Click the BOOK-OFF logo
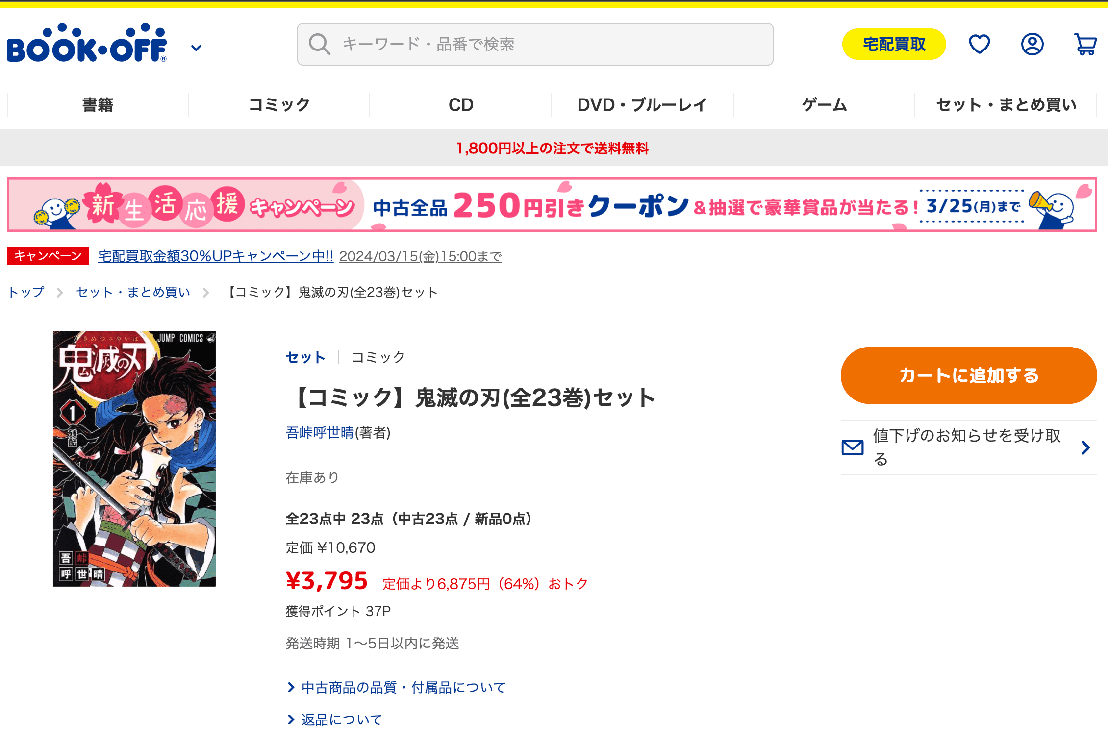 (87, 44)
